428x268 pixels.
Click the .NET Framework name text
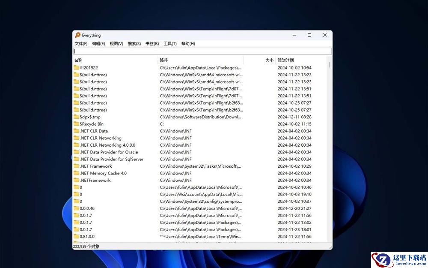tap(96, 166)
